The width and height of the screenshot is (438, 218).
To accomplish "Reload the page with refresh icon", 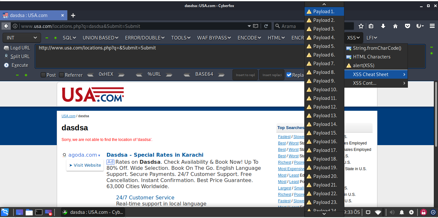I will [x=266, y=26].
